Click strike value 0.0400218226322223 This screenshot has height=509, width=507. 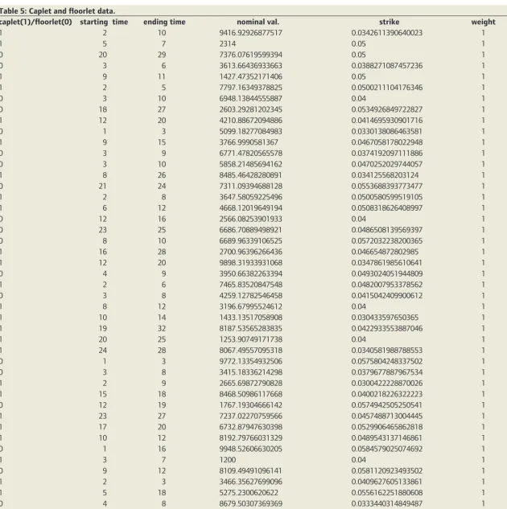pos(387,394)
